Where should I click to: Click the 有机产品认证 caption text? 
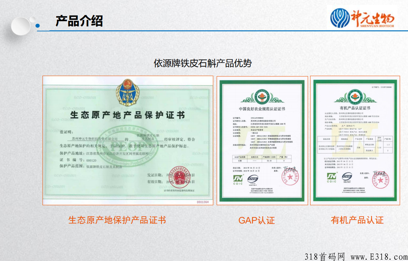point(356,220)
